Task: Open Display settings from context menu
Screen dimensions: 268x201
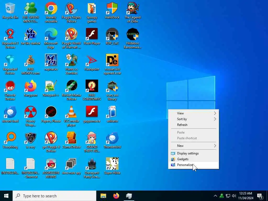Action: (193, 153)
